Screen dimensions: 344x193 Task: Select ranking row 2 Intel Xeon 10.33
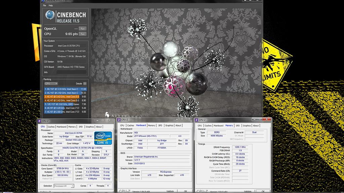tap(66, 93)
